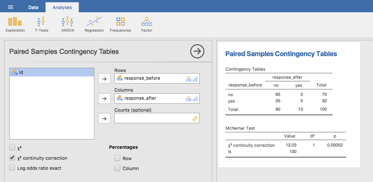The width and height of the screenshot is (373, 182).
Task: Click the Percentages section label
Action: pyautogui.click(x=123, y=147)
